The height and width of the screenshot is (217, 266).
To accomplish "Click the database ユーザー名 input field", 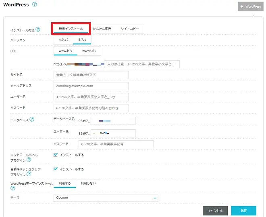I will click(113, 133).
